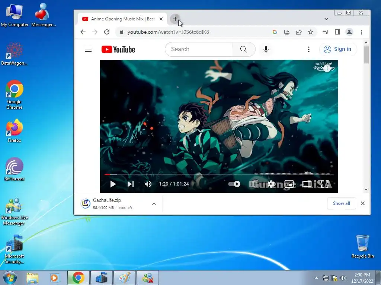The height and width of the screenshot is (285, 381).
Task: Share this page icon
Action: click(299, 32)
